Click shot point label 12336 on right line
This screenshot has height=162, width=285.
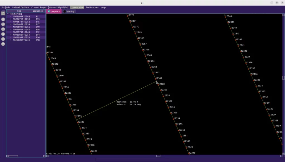pos(254,74)
